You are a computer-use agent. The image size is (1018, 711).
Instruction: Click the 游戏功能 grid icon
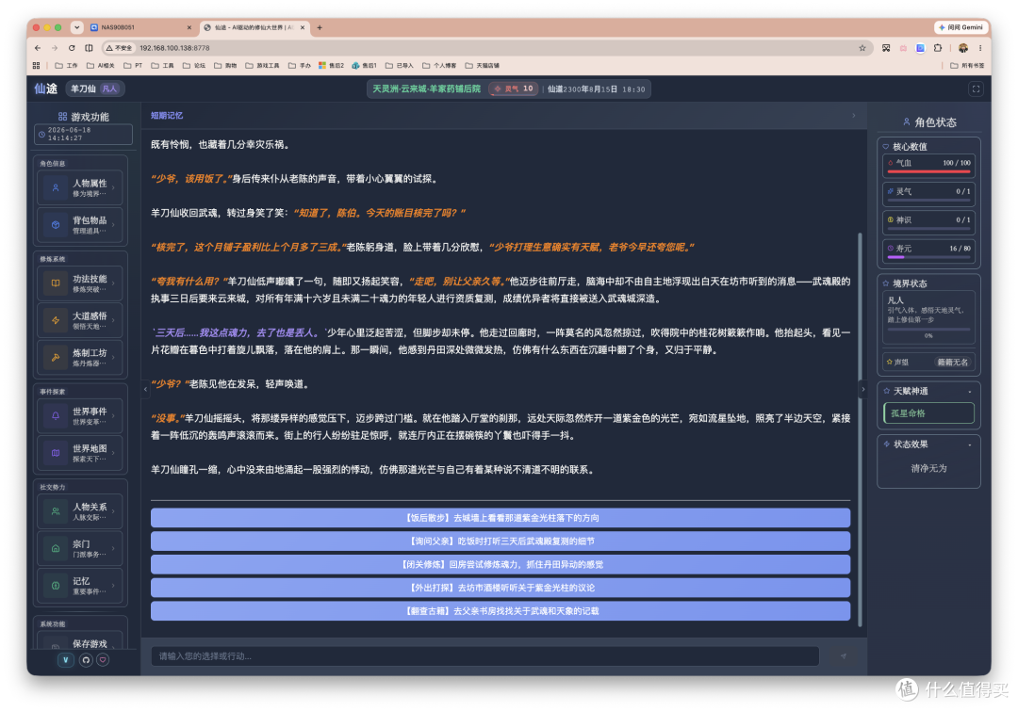[62, 117]
